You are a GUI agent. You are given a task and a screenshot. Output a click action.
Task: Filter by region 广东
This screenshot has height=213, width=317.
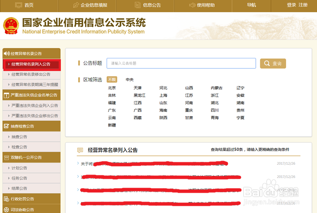(112, 110)
